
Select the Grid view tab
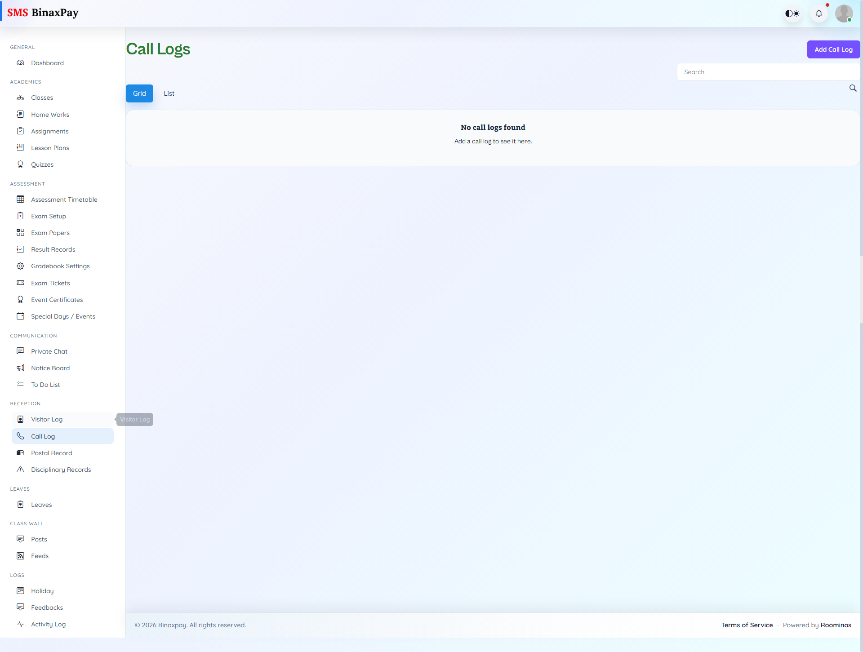(x=139, y=93)
